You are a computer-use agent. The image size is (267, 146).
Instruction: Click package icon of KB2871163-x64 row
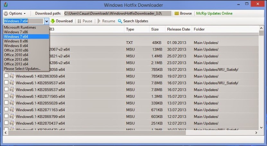click(x=12, y=109)
